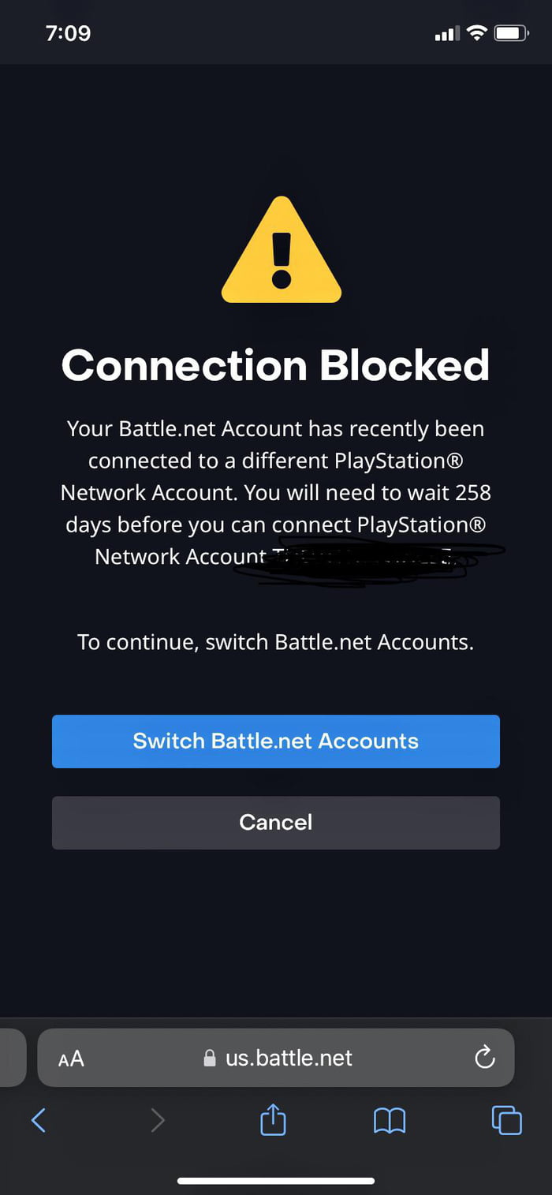Tap the Wi-Fi status icon
This screenshot has height=1195, width=552.
tap(478, 33)
